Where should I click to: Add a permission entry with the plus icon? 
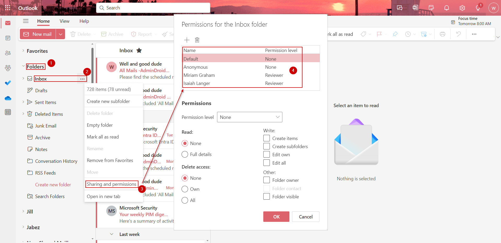click(187, 40)
